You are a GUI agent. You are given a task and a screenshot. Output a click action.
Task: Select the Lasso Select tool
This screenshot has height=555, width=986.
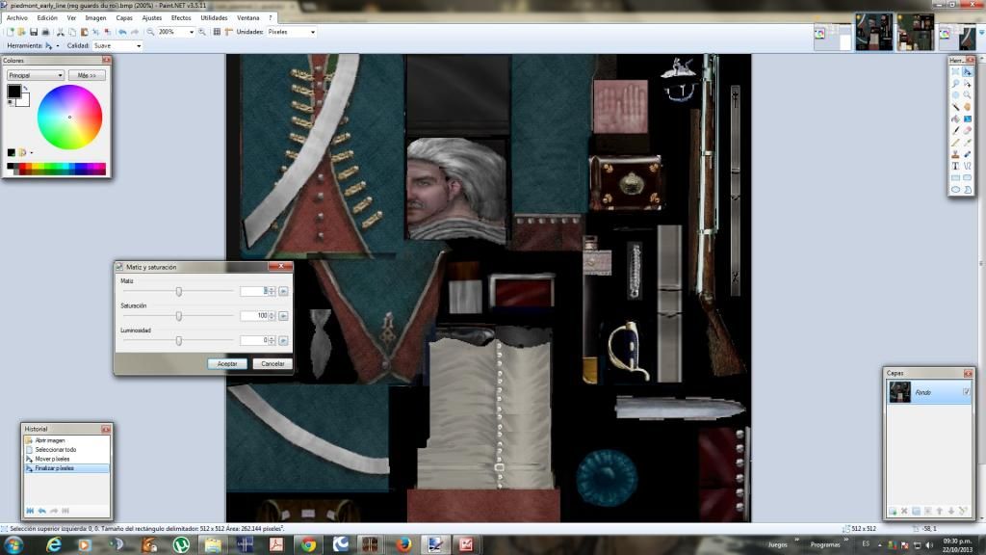tap(955, 84)
